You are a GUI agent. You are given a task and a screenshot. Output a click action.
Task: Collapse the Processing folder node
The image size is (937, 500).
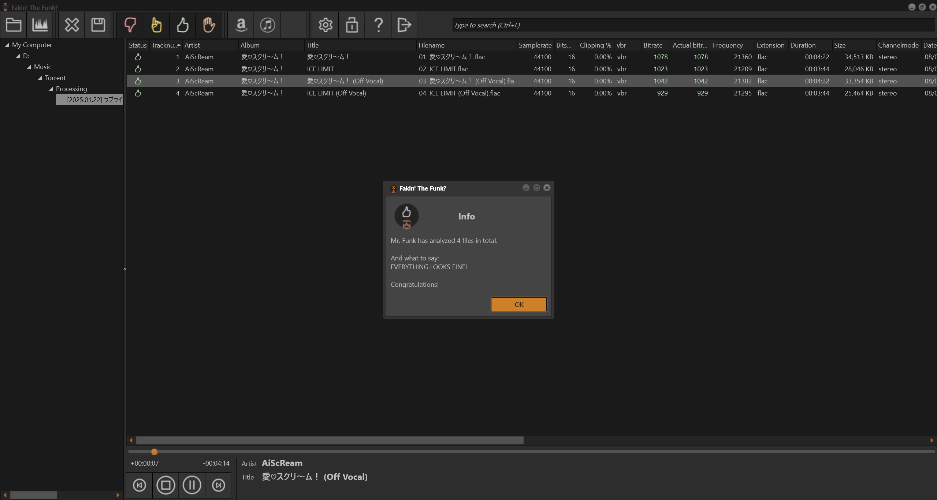point(51,89)
